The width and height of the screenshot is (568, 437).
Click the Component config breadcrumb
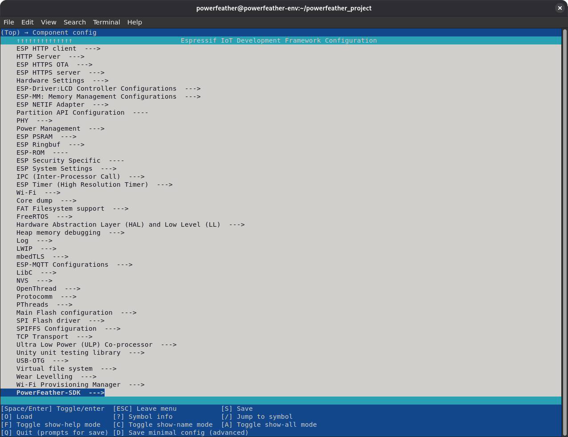coord(65,32)
